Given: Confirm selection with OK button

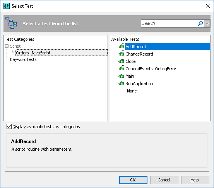Looking at the screenshot, I should (x=133, y=180).
